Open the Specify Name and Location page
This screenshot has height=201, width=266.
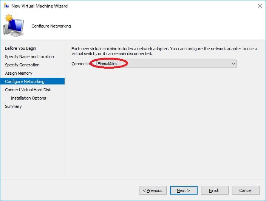click(29, 57)
